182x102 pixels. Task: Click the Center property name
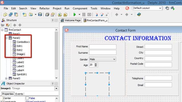[x=7, y=98]
